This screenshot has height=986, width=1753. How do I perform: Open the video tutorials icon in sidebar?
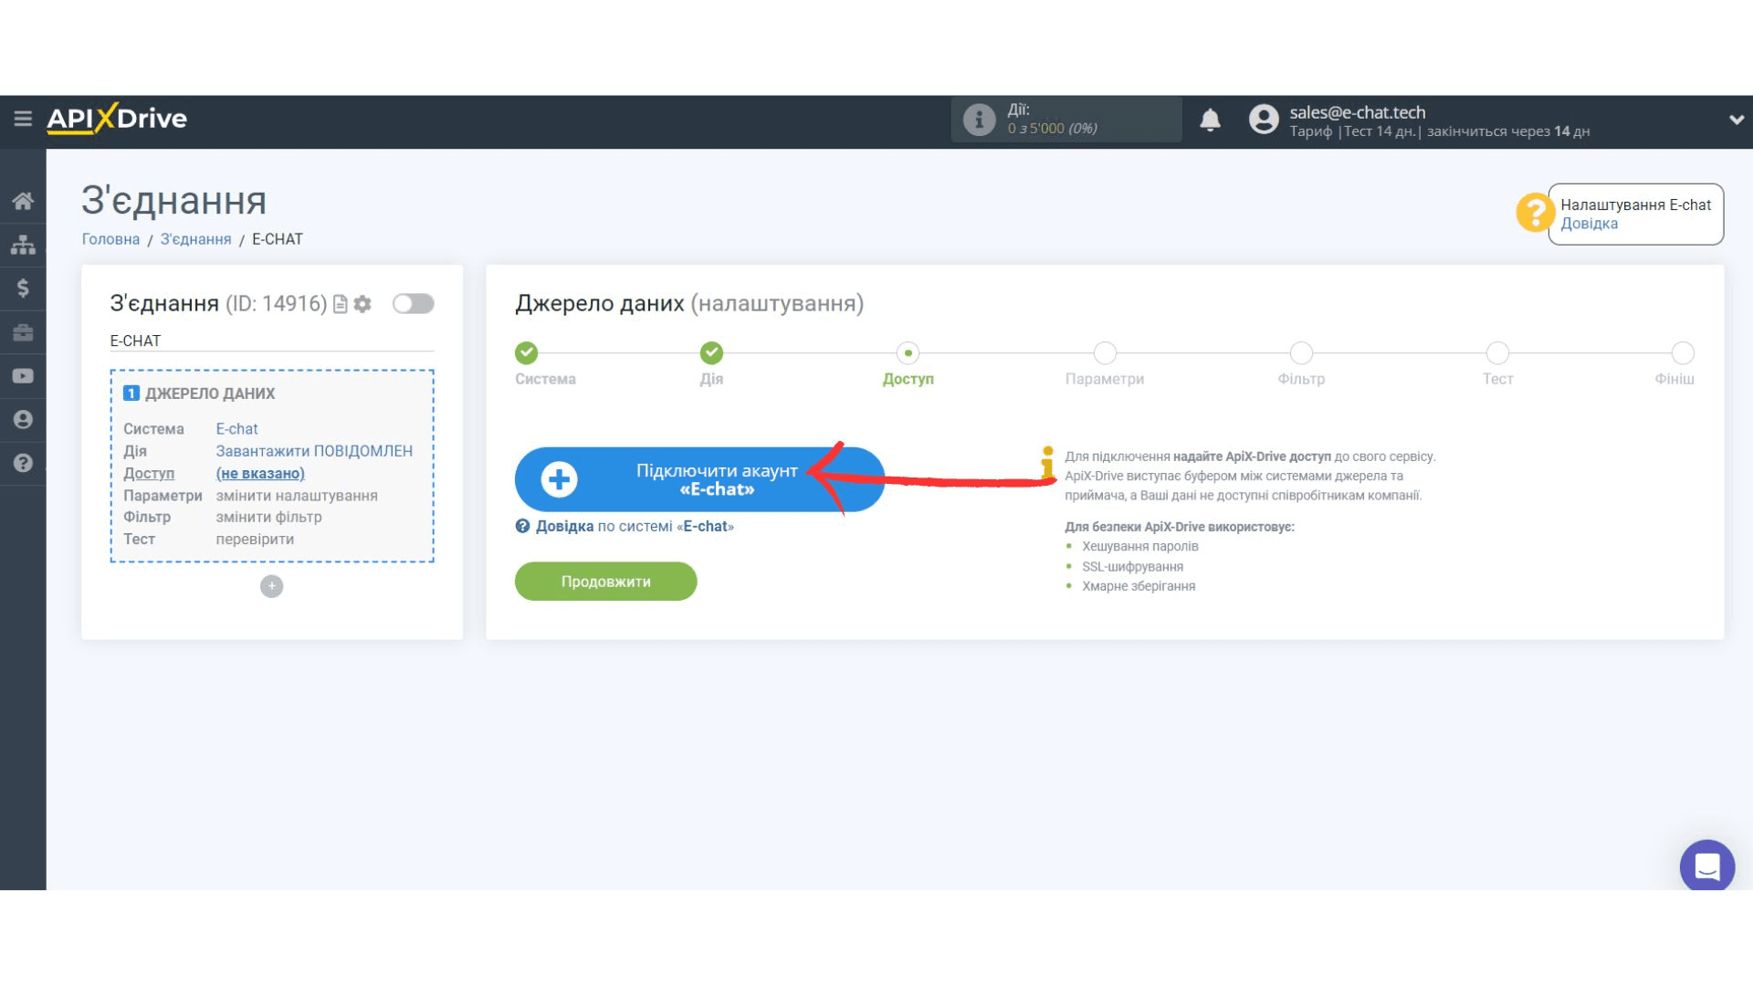coord(23,376)
